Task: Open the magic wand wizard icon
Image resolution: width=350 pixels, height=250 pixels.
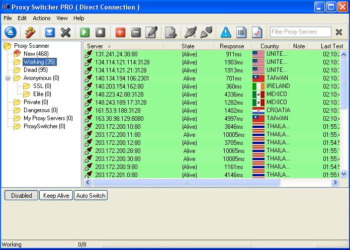Action: (30, 32)
